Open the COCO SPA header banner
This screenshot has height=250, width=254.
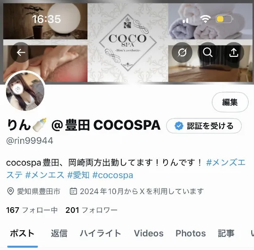point(127,42)
